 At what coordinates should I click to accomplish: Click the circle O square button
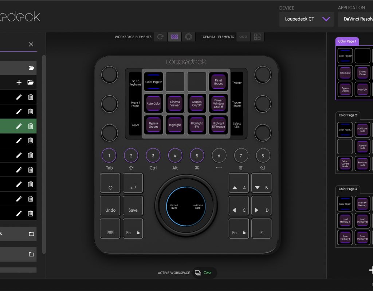click(x=110, y=183)
